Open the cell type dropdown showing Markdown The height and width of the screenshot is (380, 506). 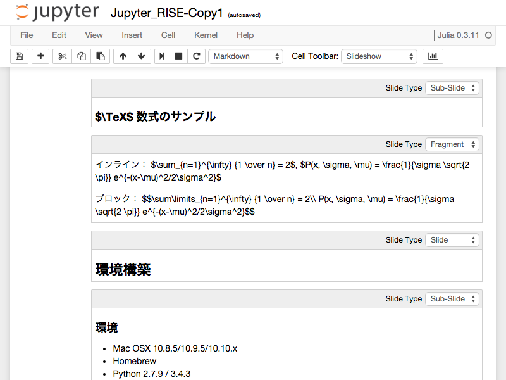coord(245,56)
